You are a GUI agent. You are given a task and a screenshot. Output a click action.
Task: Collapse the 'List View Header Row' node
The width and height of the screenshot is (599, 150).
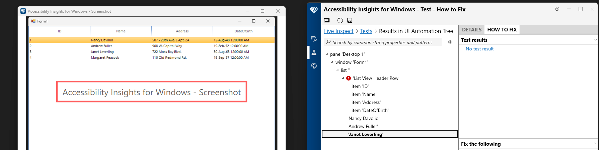click(343, 78)
